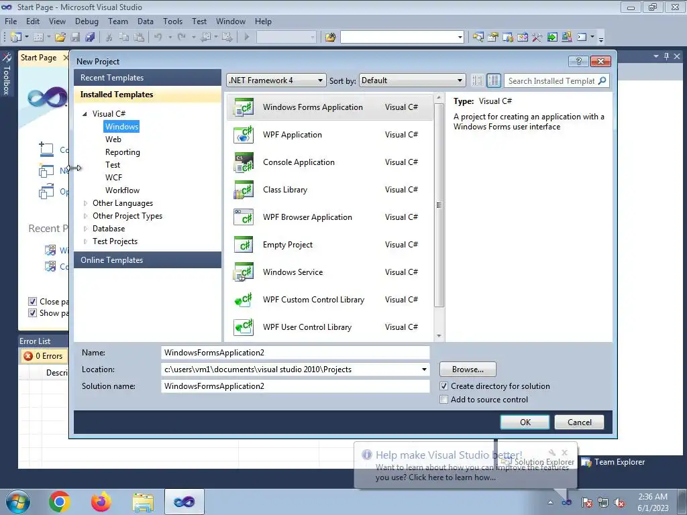Toggle Create directory for solution checkbox
The width and height of the screenshot is (687, 515).
click(444, 386)
